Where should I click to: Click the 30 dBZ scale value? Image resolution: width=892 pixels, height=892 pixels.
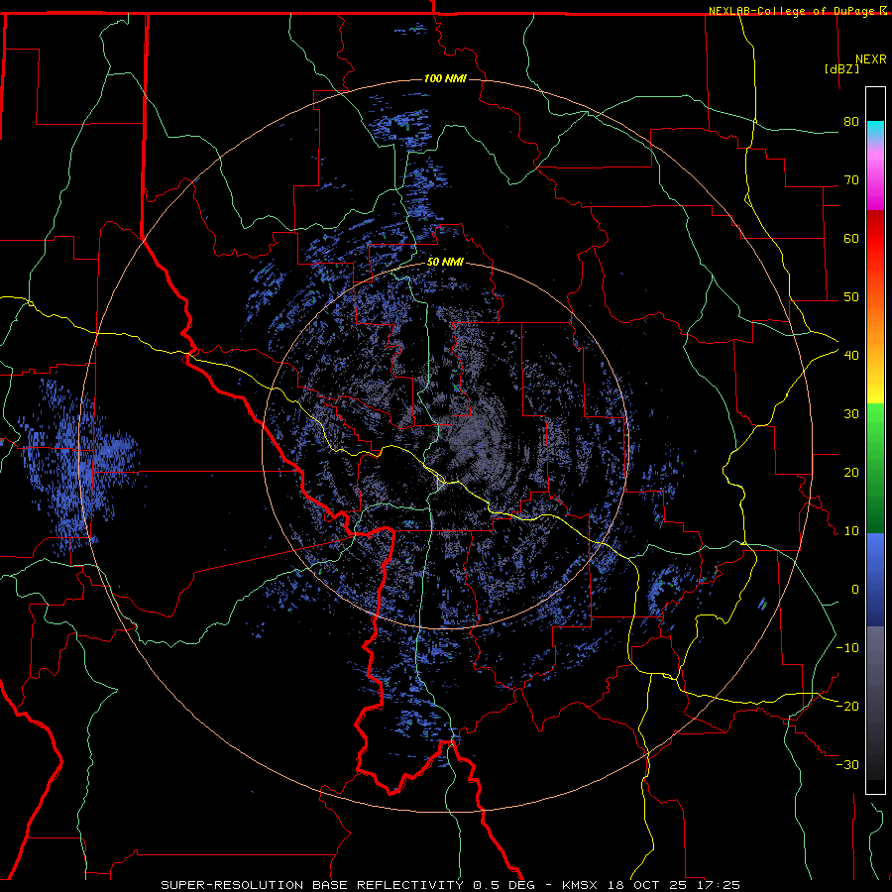click(851, 414)
